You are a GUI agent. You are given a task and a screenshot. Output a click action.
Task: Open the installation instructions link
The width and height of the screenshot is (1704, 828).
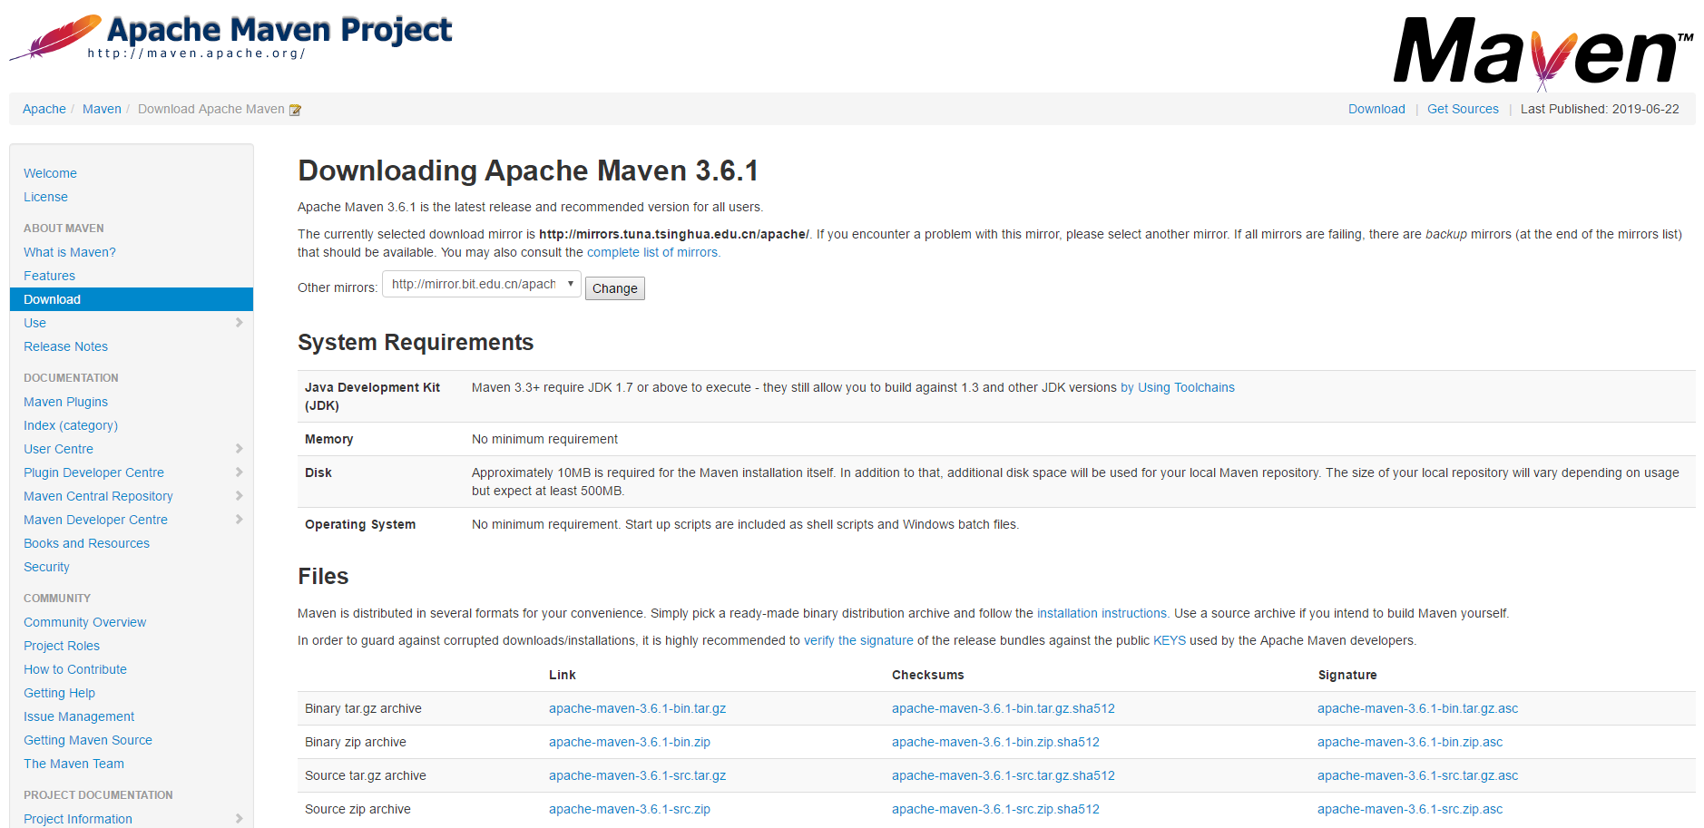(x=1103, y=613)
